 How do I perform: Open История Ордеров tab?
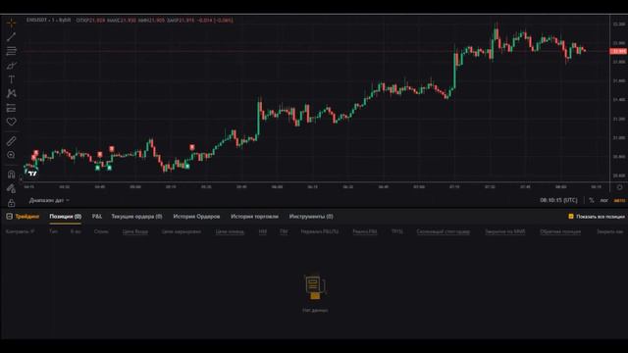click(x=196, y=217)
